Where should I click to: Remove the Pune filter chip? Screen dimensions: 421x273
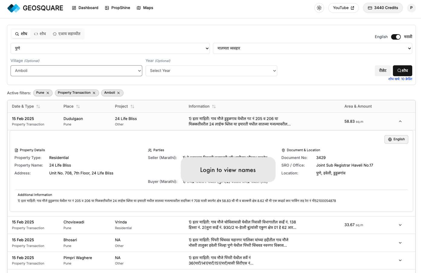click(48, 93)
